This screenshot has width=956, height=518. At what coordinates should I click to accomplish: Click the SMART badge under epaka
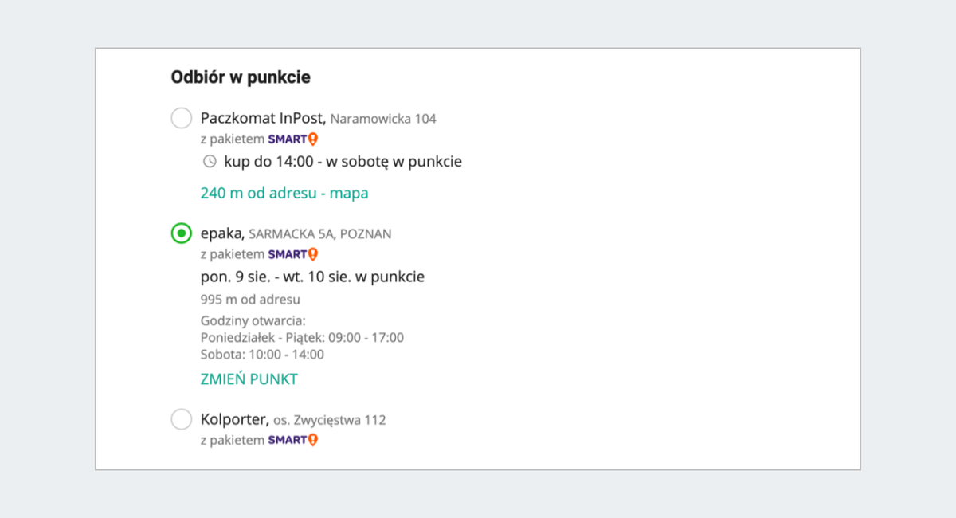click(292, 254)
